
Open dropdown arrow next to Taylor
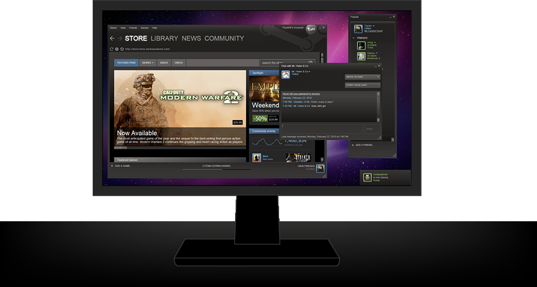[x=373, y=26]
